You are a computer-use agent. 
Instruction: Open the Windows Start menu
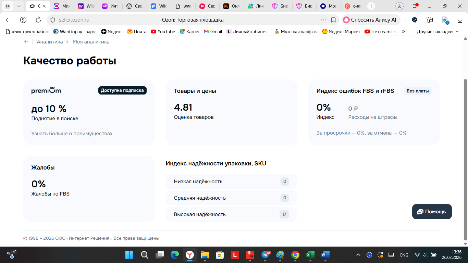[x=129, y=255]
